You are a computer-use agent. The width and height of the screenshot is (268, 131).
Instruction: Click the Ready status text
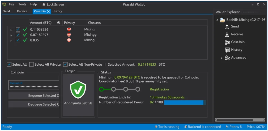pyautogui.click(x=7, y=127)
